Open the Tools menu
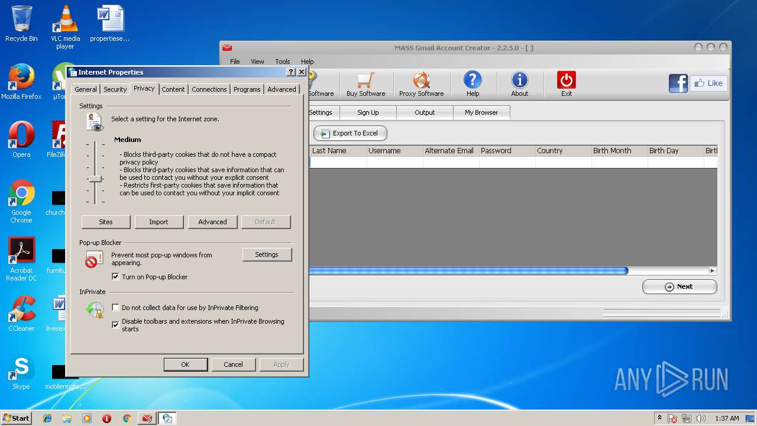Image resolution: width=757 pixels, height=426 pixels. tap(283, 62)
